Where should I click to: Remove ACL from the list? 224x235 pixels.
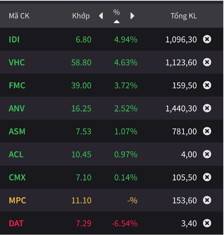pyautogui.click(x=207, y=154)
